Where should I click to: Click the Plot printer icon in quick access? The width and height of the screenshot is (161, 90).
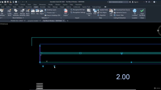pyautogui.click(x=16, y=2)
